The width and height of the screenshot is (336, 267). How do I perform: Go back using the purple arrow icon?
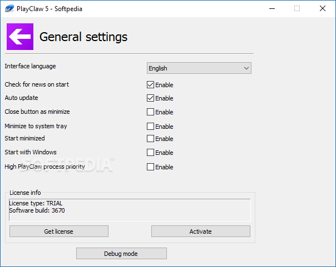pyautogui.click(x=20, y=37)
